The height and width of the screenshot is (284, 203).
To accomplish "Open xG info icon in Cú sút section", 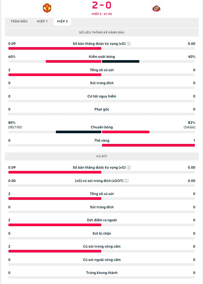I will (x=129, y=168).
